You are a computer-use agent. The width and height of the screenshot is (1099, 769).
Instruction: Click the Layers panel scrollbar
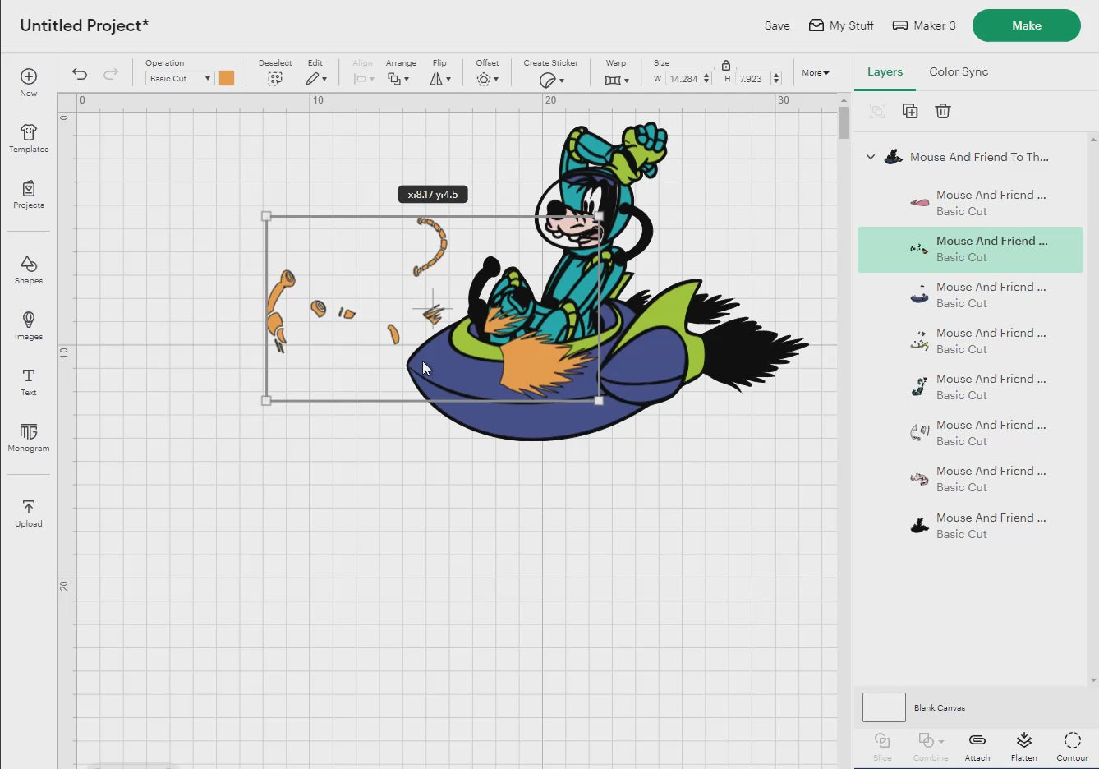pyautogui.click(x=1092, y=408)
